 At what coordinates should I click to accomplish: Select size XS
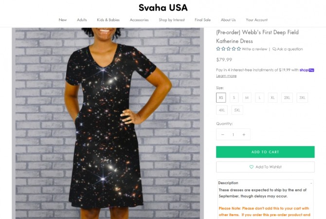coord(221,98)
